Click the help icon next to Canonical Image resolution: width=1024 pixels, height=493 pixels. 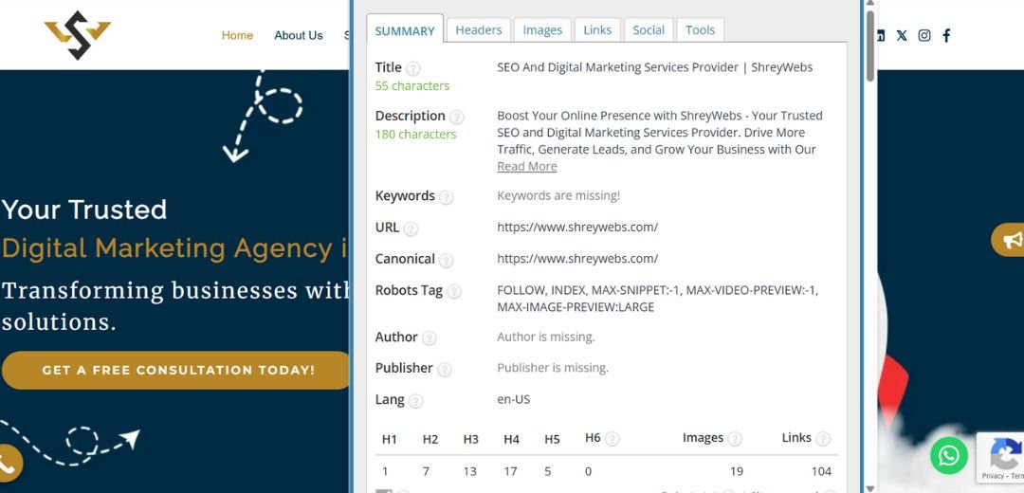point(446,260)
